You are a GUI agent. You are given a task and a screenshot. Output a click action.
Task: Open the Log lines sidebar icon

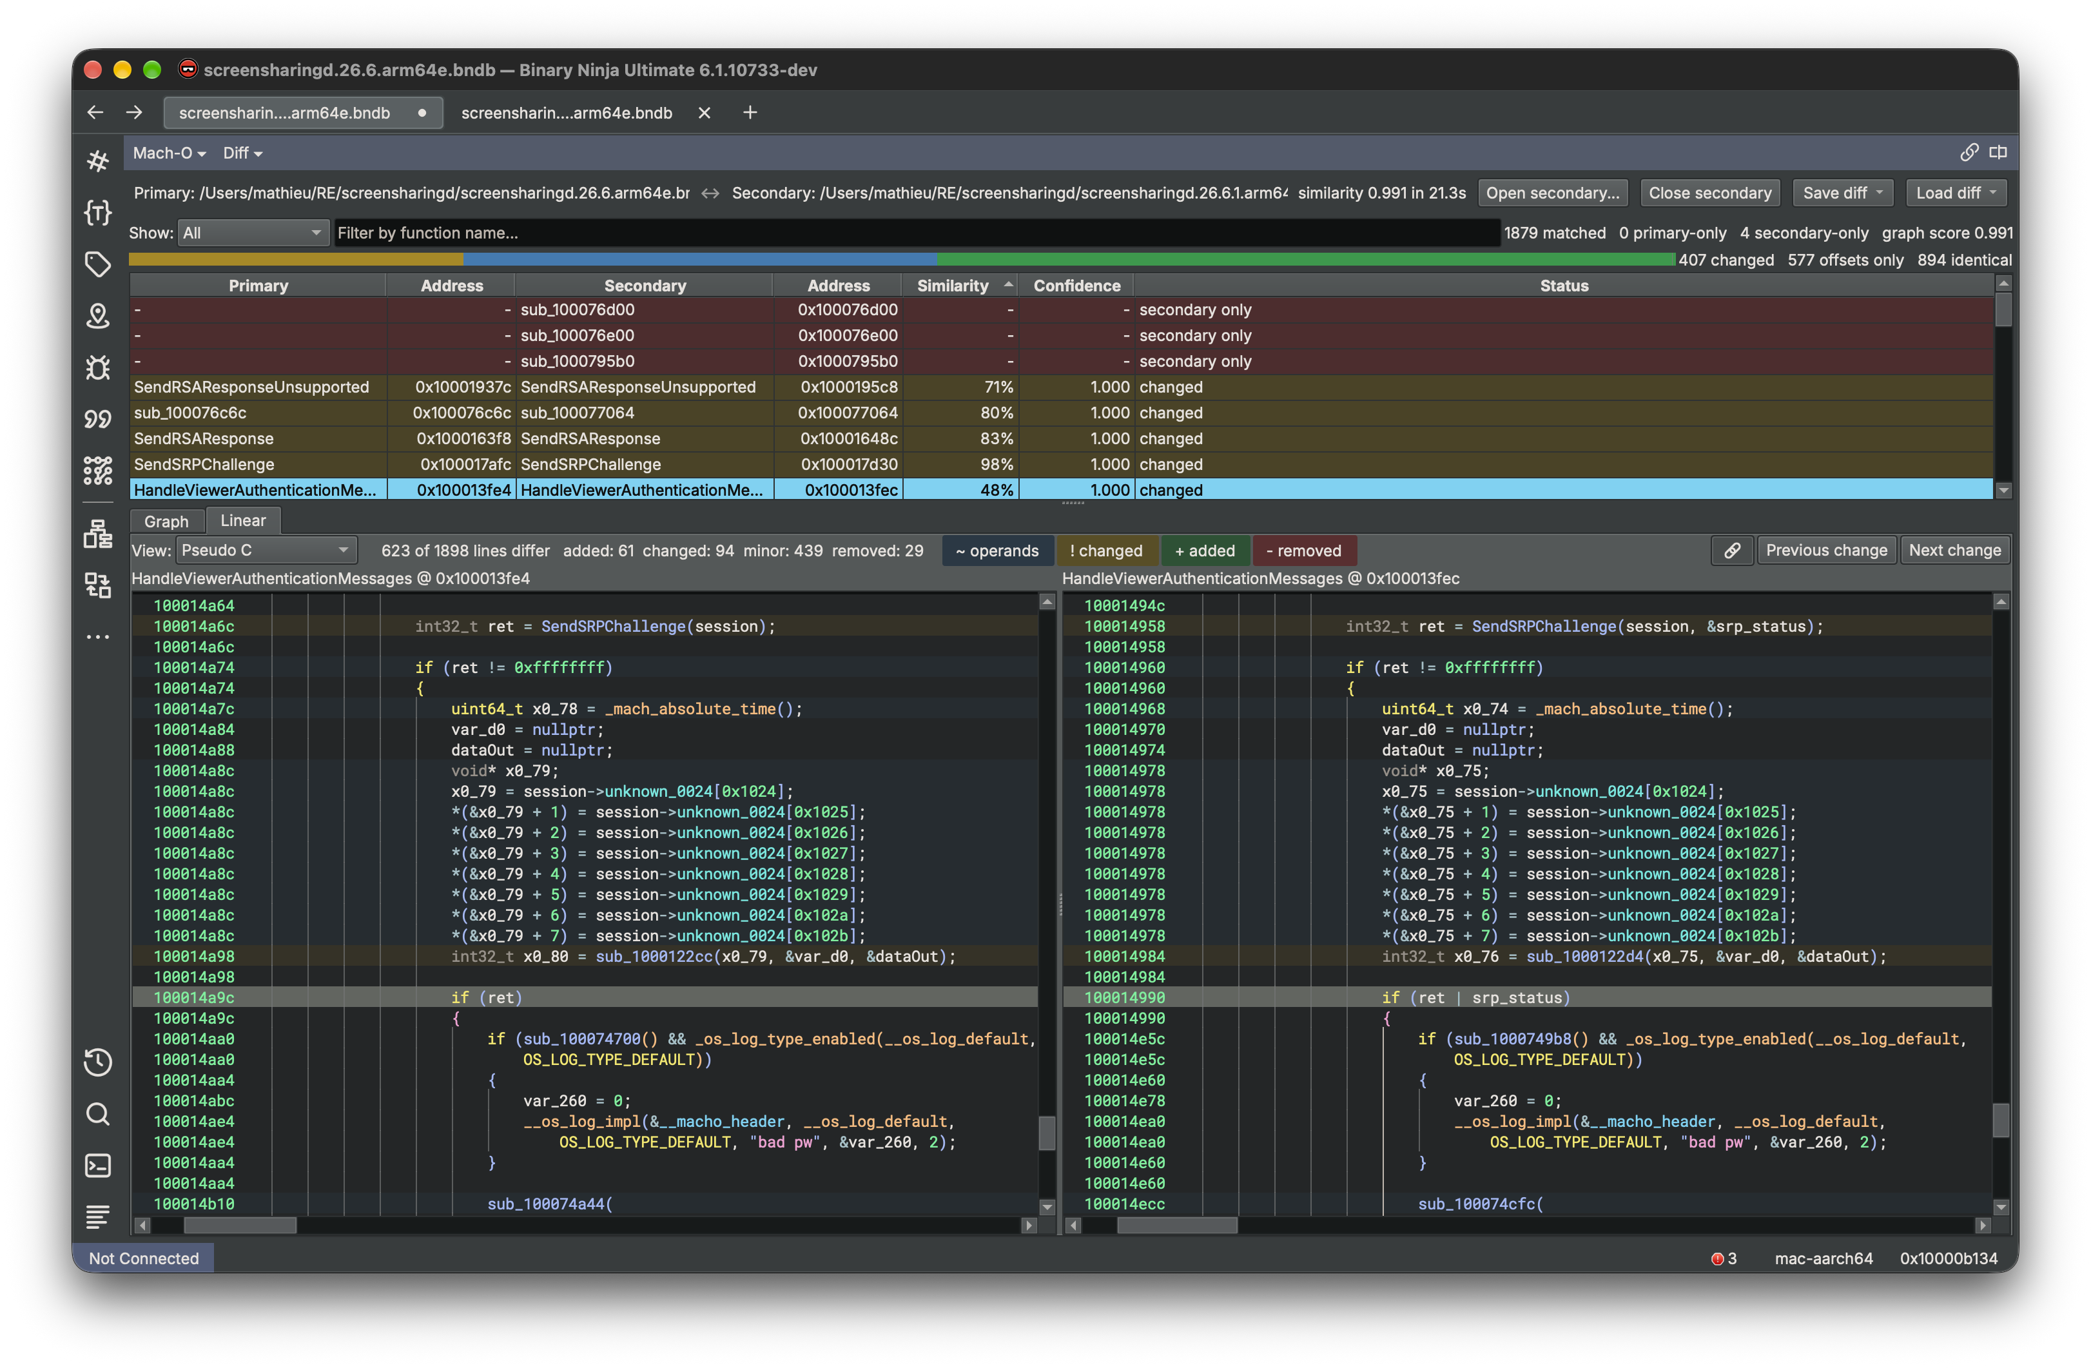click(97, 1217)
